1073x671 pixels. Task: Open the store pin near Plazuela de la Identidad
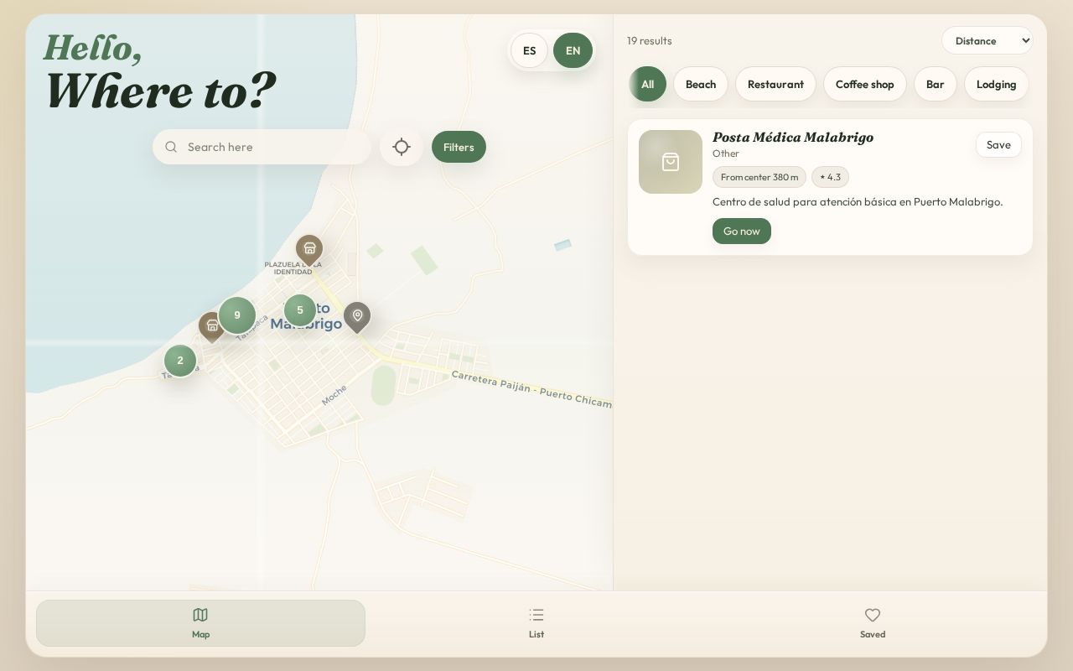309,249
